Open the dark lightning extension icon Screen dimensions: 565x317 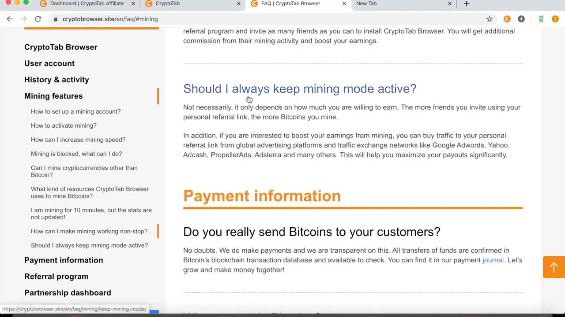[x=521, y=19]
